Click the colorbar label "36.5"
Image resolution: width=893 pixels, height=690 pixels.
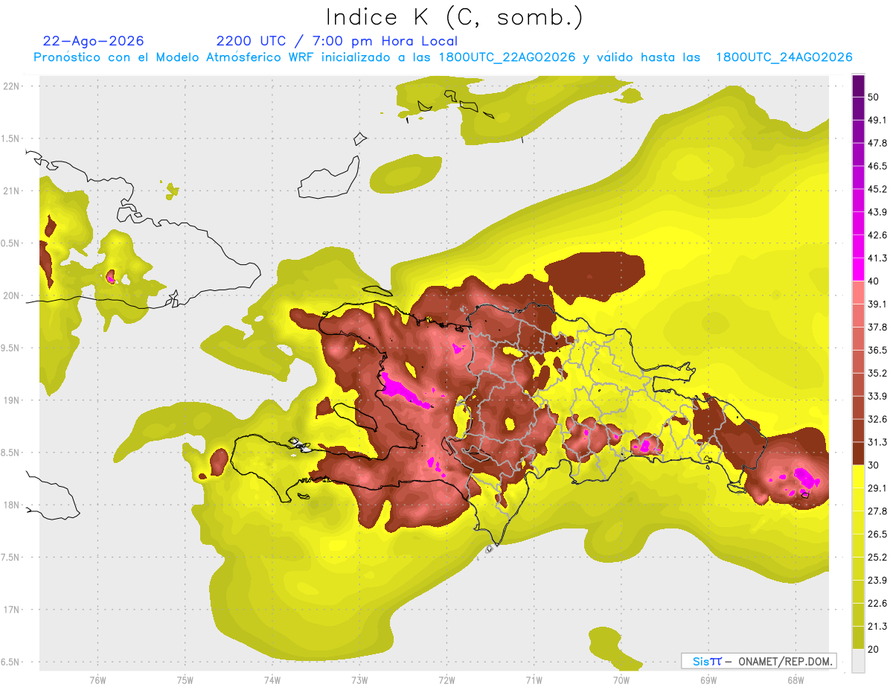[x=877, y=350]
